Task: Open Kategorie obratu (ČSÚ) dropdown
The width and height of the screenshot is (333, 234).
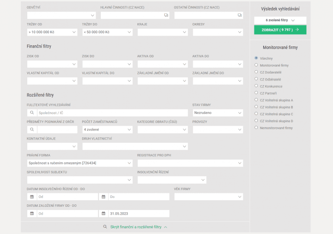Action: (x=163, y=129)
